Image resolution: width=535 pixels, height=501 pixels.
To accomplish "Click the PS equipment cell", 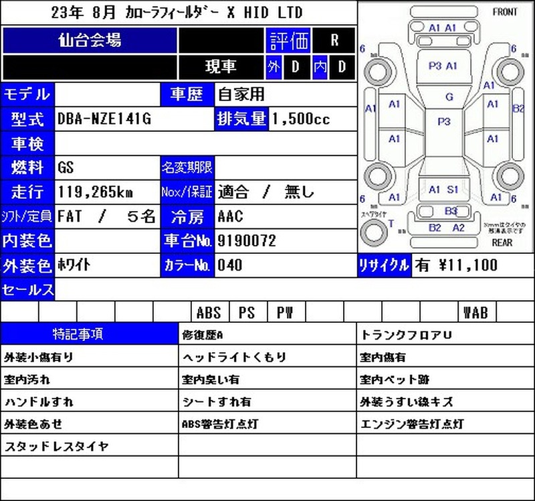I will pyautogui.click(x=249, y=311).
